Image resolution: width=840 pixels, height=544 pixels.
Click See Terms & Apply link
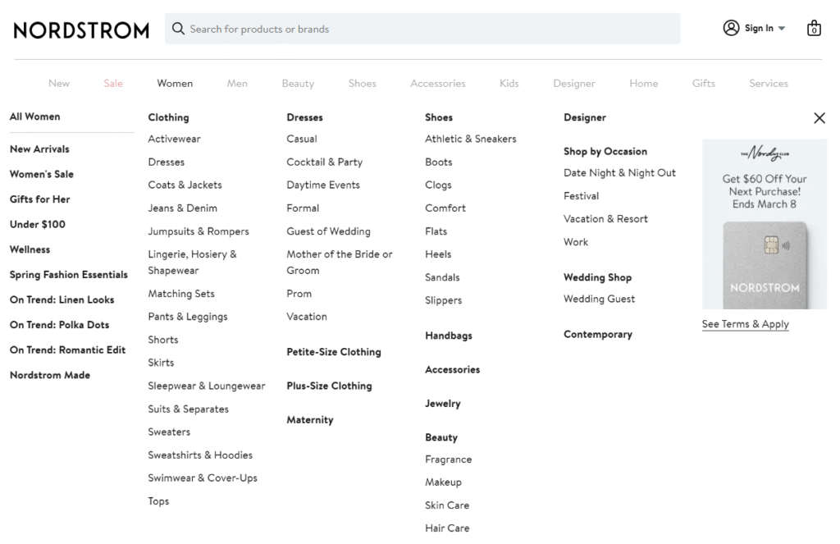pyautogui.click(x=745, y=324)
